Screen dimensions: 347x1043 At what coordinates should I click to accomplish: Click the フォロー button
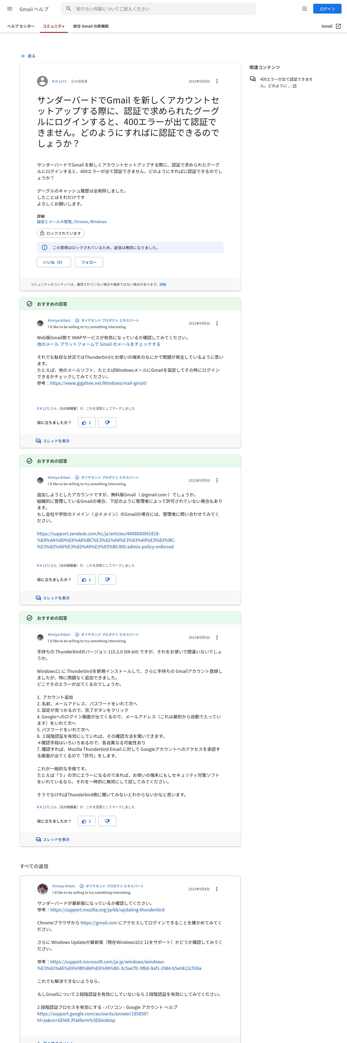(x=89, y=262)
